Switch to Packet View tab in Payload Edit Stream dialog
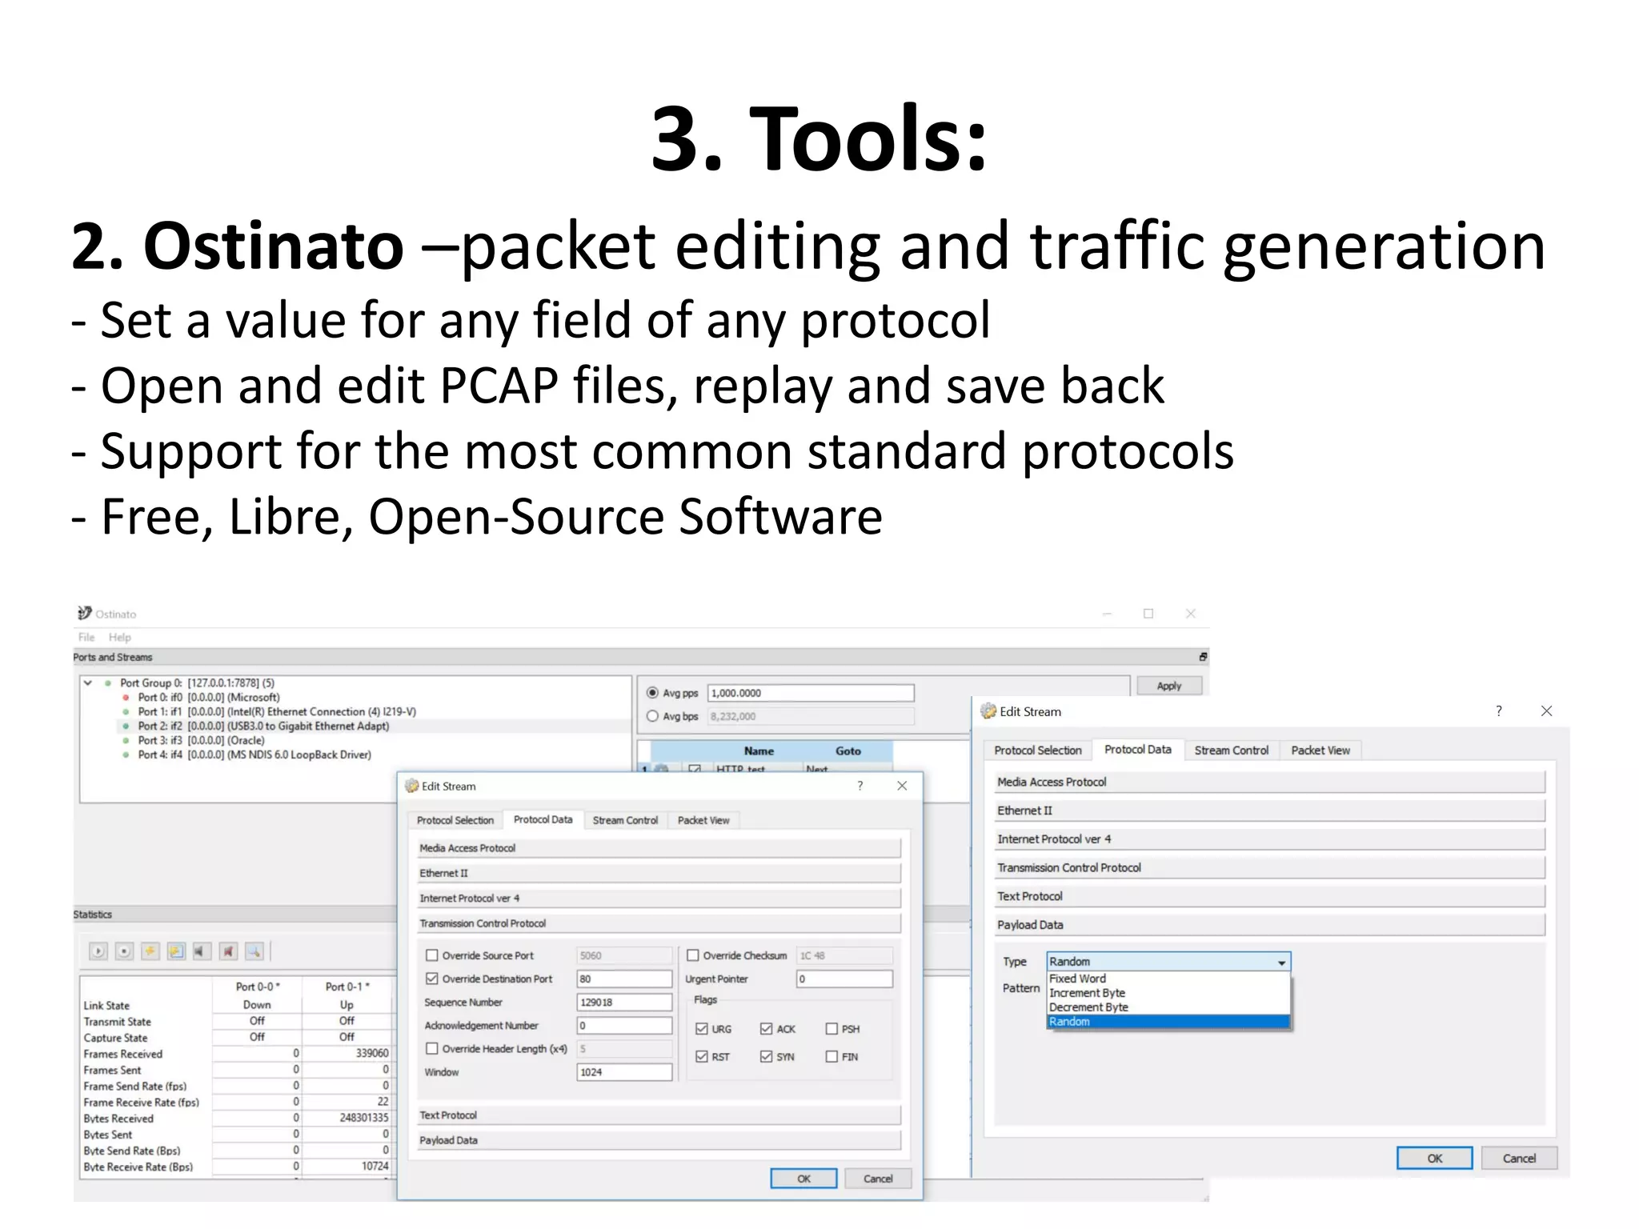Viewport: 1639px width, 1229px height. [x=1320, y=751]
